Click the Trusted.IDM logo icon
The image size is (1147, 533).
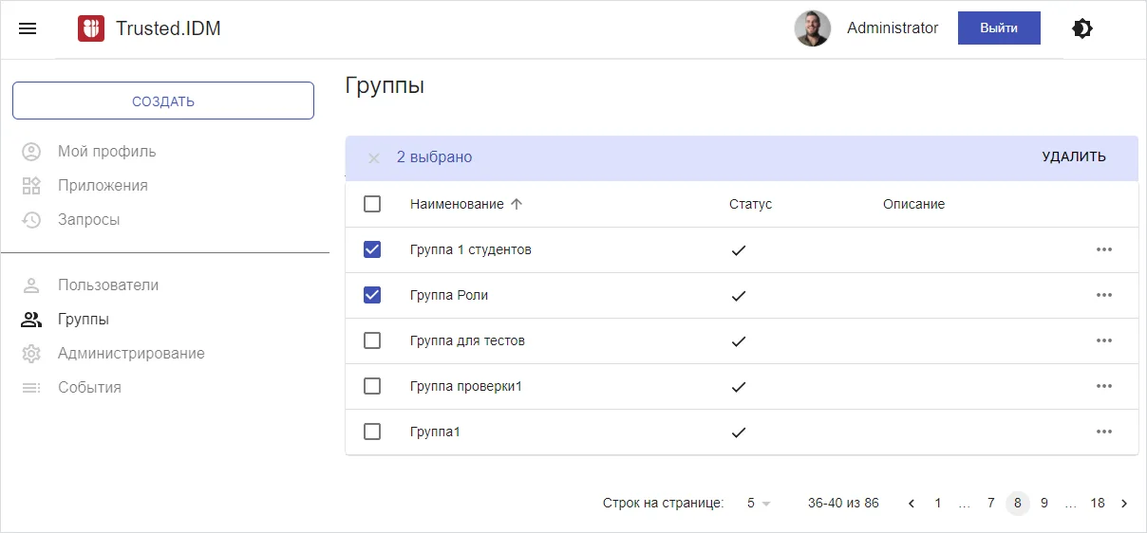[x=91, y=28]
